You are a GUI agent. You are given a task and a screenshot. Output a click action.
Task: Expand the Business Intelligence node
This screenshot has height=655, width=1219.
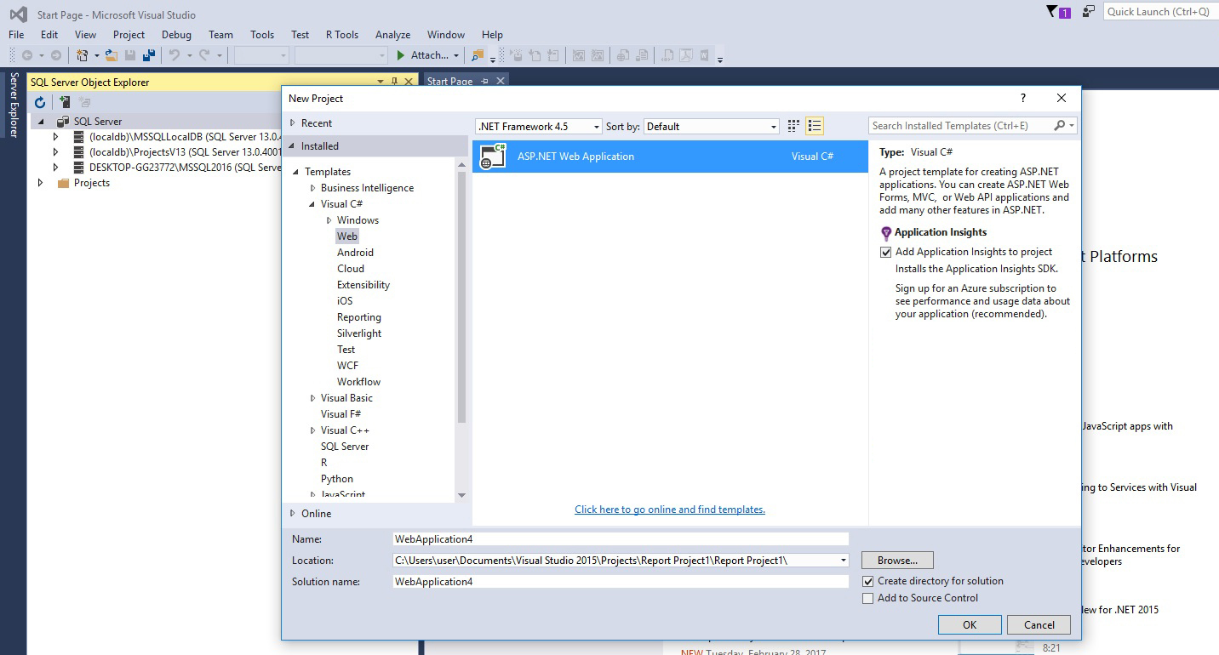[312, 188]
